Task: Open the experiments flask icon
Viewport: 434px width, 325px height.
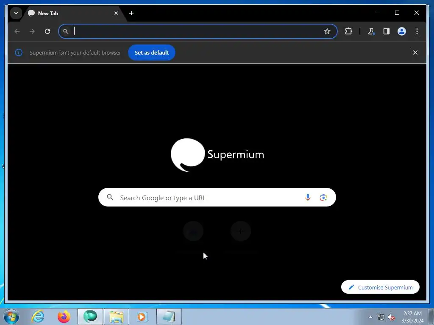Action: click(x=371, y=31)
